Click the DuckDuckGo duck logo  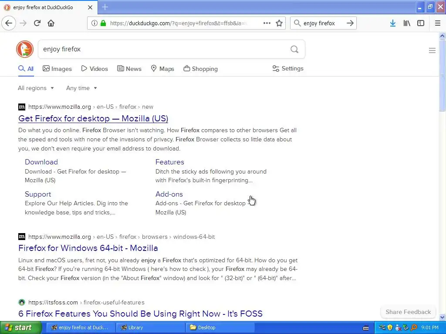[x=25, y=49]
